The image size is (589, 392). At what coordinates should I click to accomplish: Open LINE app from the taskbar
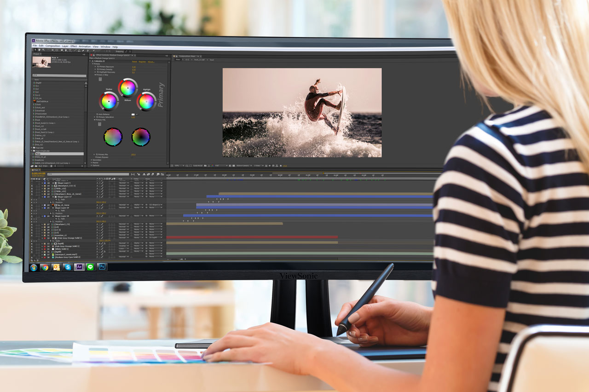(x=90, y=267)
